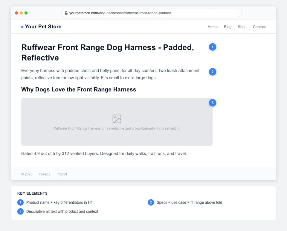Open the Shop page

pyautogui.click(x=242, y=27)
